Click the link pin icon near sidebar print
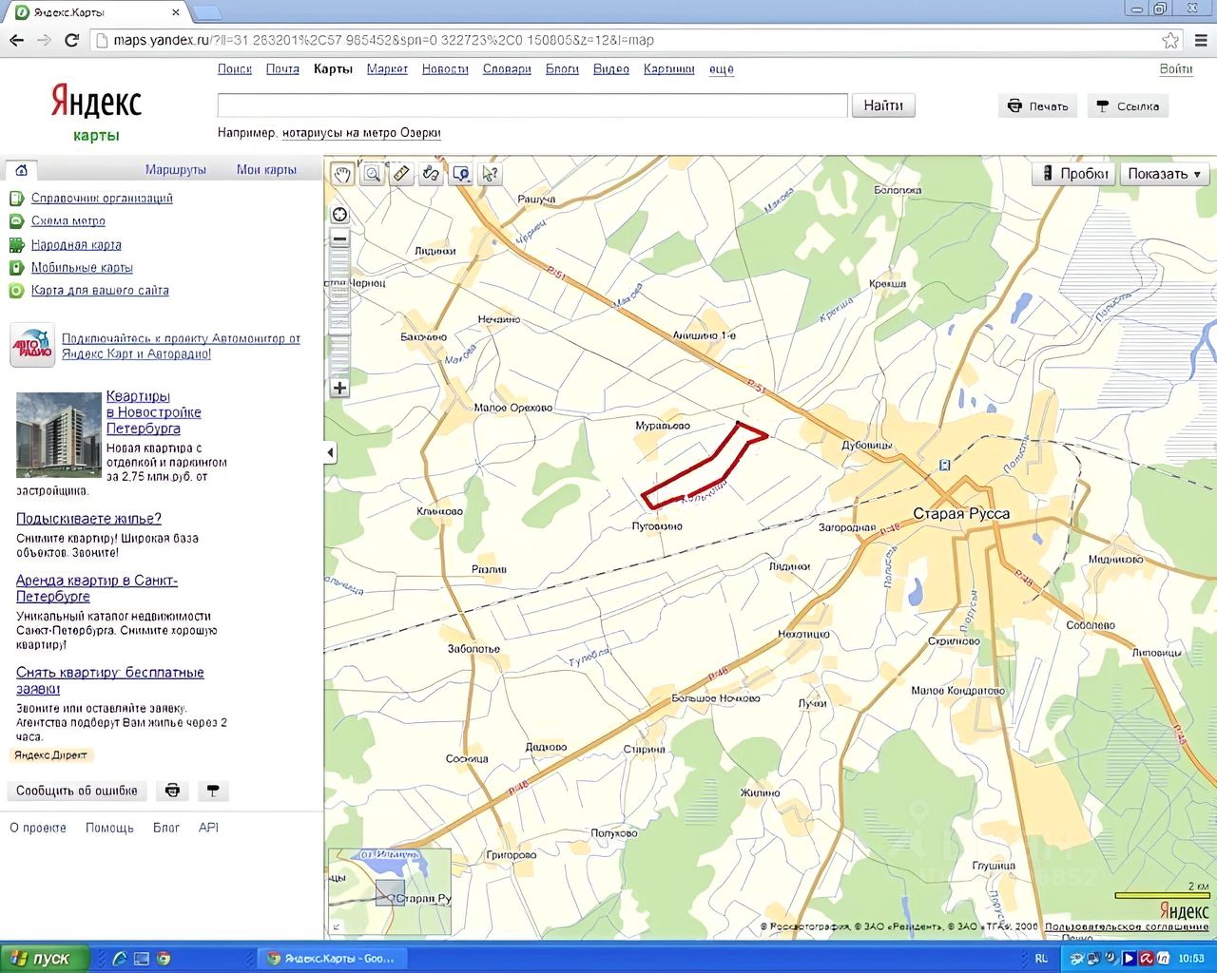This screenshot has width=1217, height=973. click(x=213, y=791)
